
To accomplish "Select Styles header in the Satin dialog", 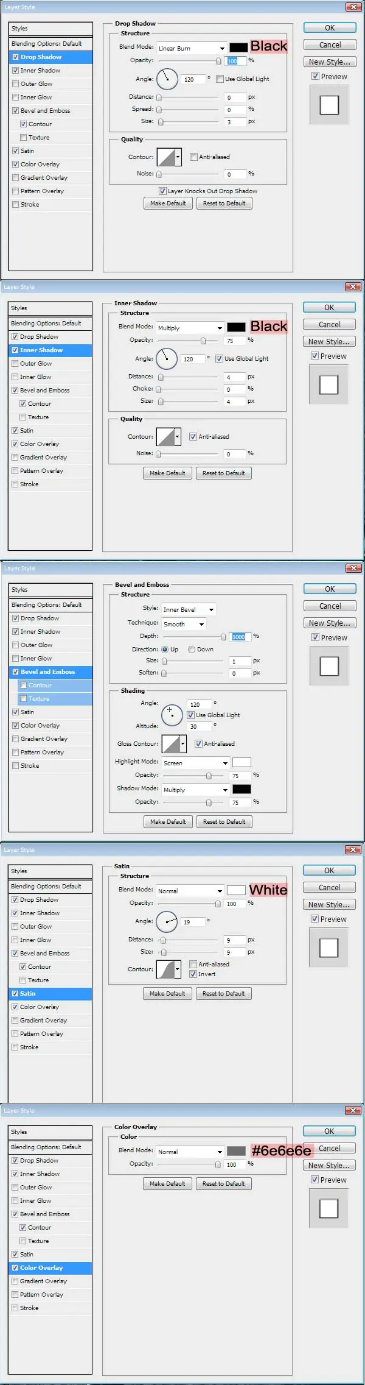I will click(x=50, y=871).
